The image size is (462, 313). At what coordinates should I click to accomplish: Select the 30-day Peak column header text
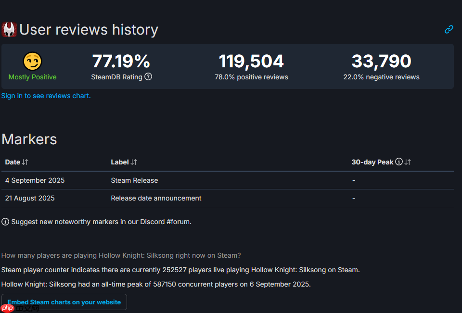pos(372,162)
